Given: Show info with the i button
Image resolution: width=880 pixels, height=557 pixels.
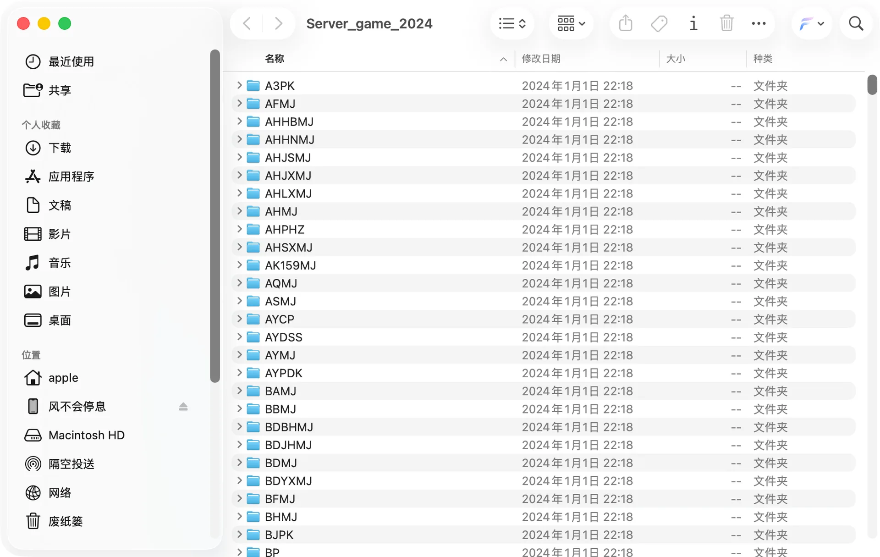Looking at the screenshot, I should 693,23.
